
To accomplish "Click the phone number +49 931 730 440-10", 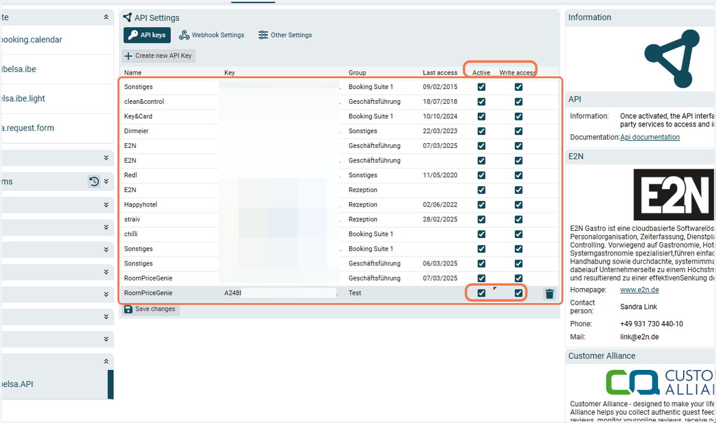I will click(652, 324).
